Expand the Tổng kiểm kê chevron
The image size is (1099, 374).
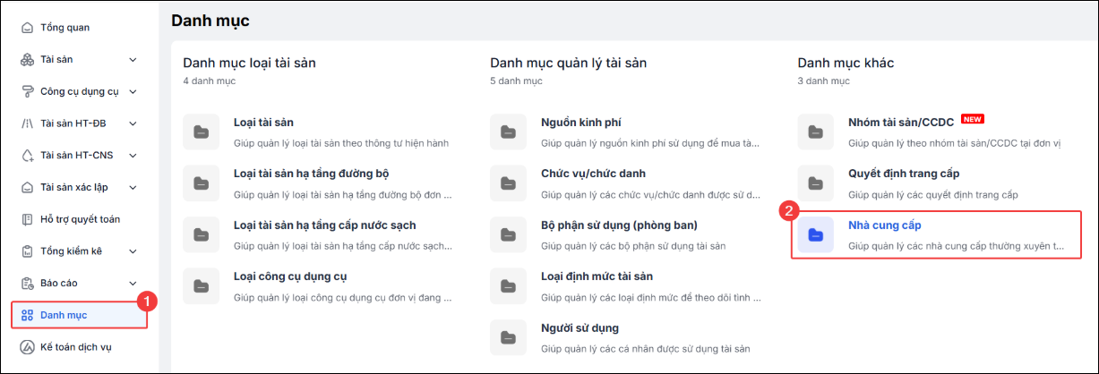pyautogui.click(x=133, y=251)
